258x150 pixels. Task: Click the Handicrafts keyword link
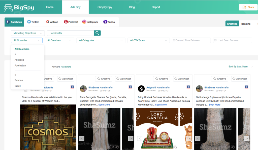(x=66, y=67)
